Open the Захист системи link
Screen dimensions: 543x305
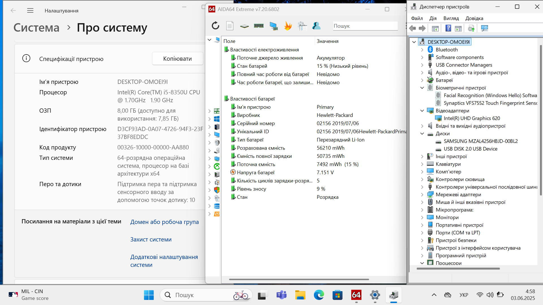click(151, 239)
